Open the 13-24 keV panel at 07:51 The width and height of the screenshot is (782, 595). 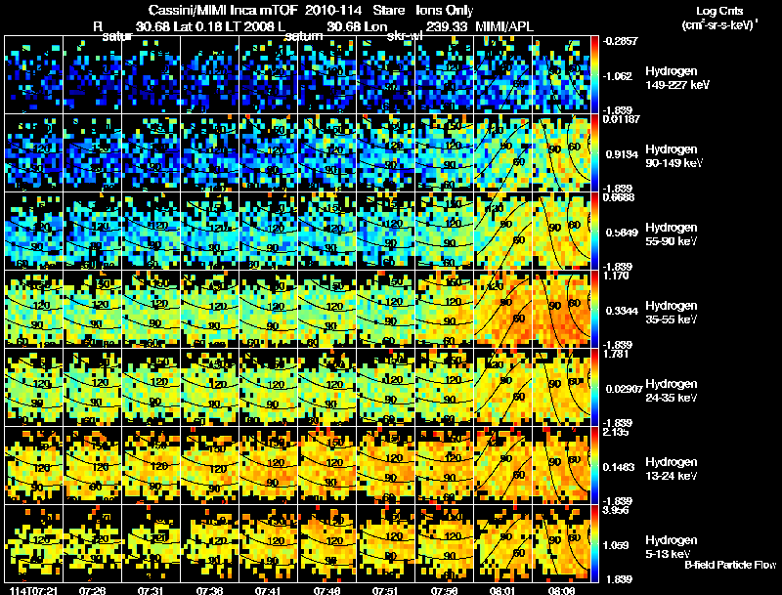[386, 465]
